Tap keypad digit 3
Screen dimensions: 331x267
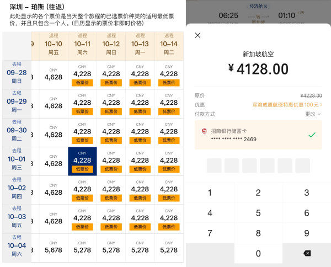tap(307, 193)
